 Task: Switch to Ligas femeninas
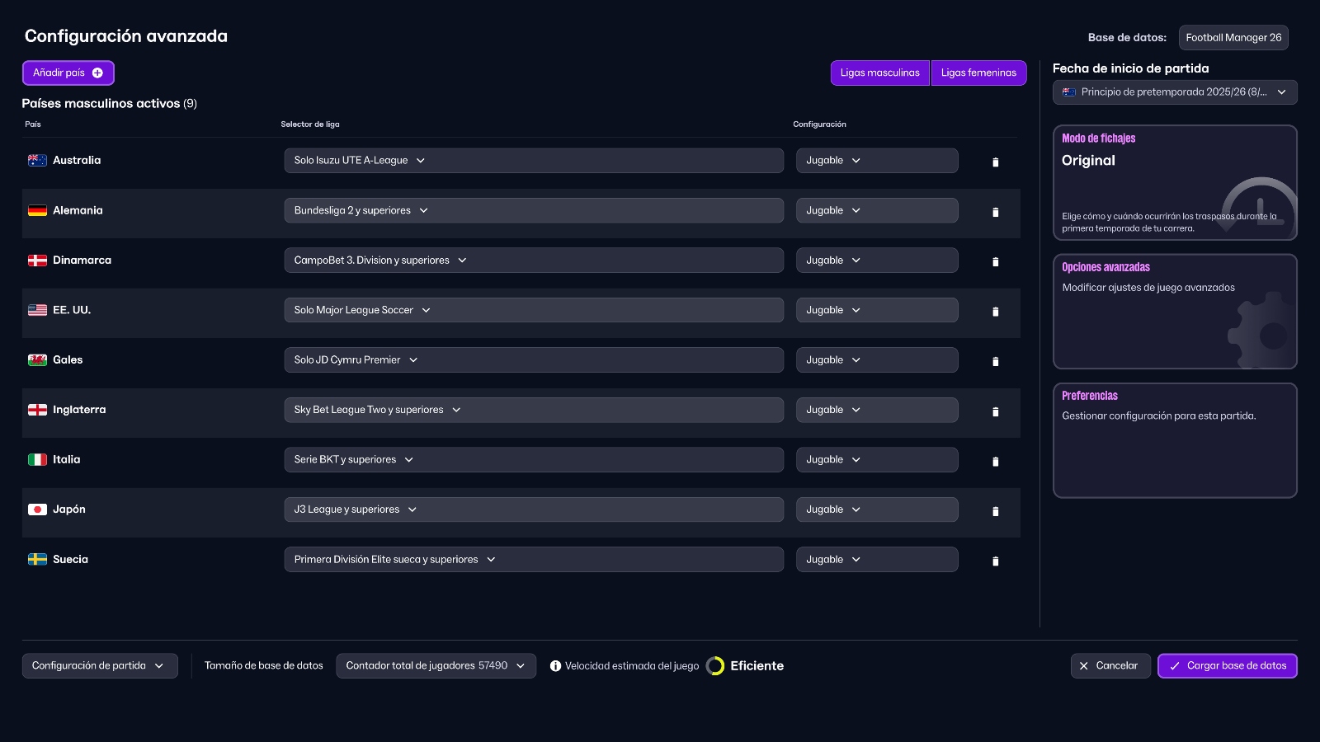(x=978, y=73)
